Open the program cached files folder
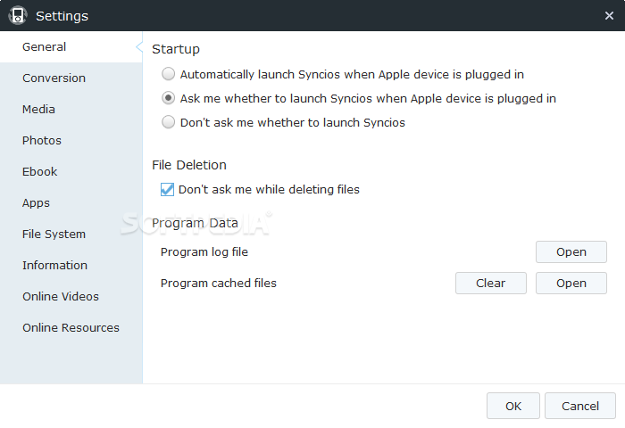This screenshot has height=428, width=625. click(571, 283)
